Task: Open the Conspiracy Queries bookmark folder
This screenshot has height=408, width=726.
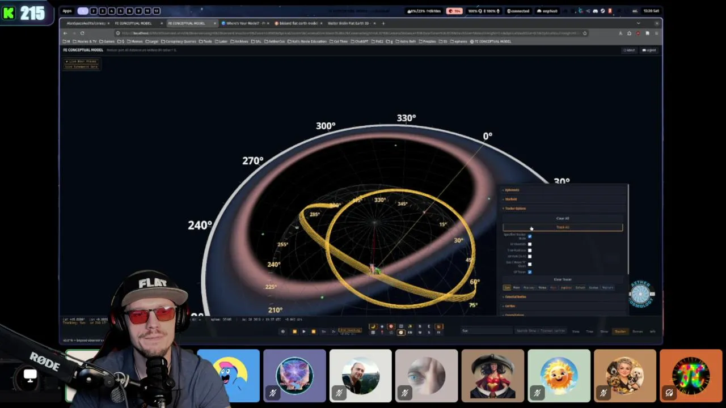Action: (x=179, y=41)
